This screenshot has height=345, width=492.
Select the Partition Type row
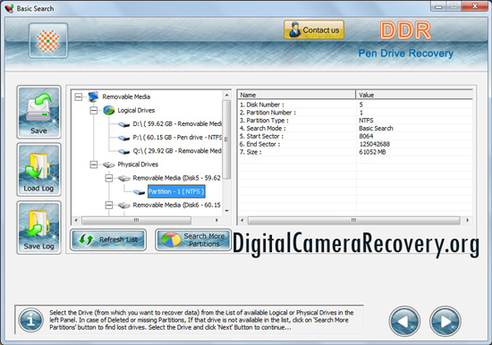click(355, 121)
